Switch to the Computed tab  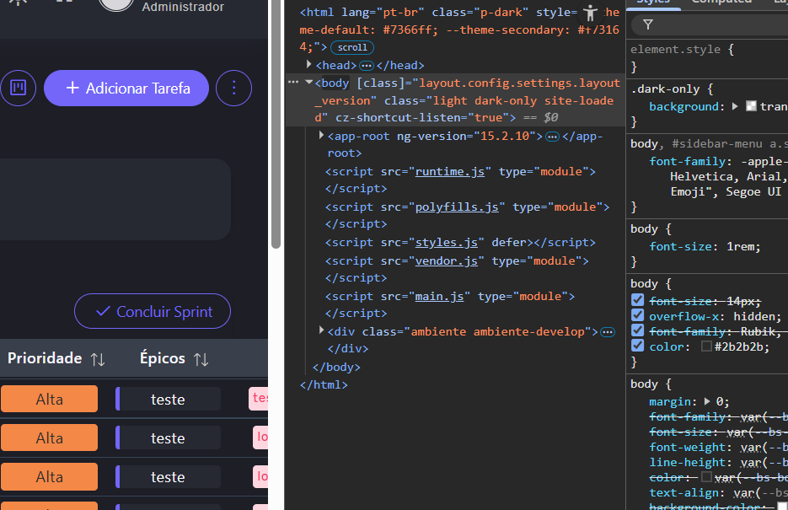(721, 3)
